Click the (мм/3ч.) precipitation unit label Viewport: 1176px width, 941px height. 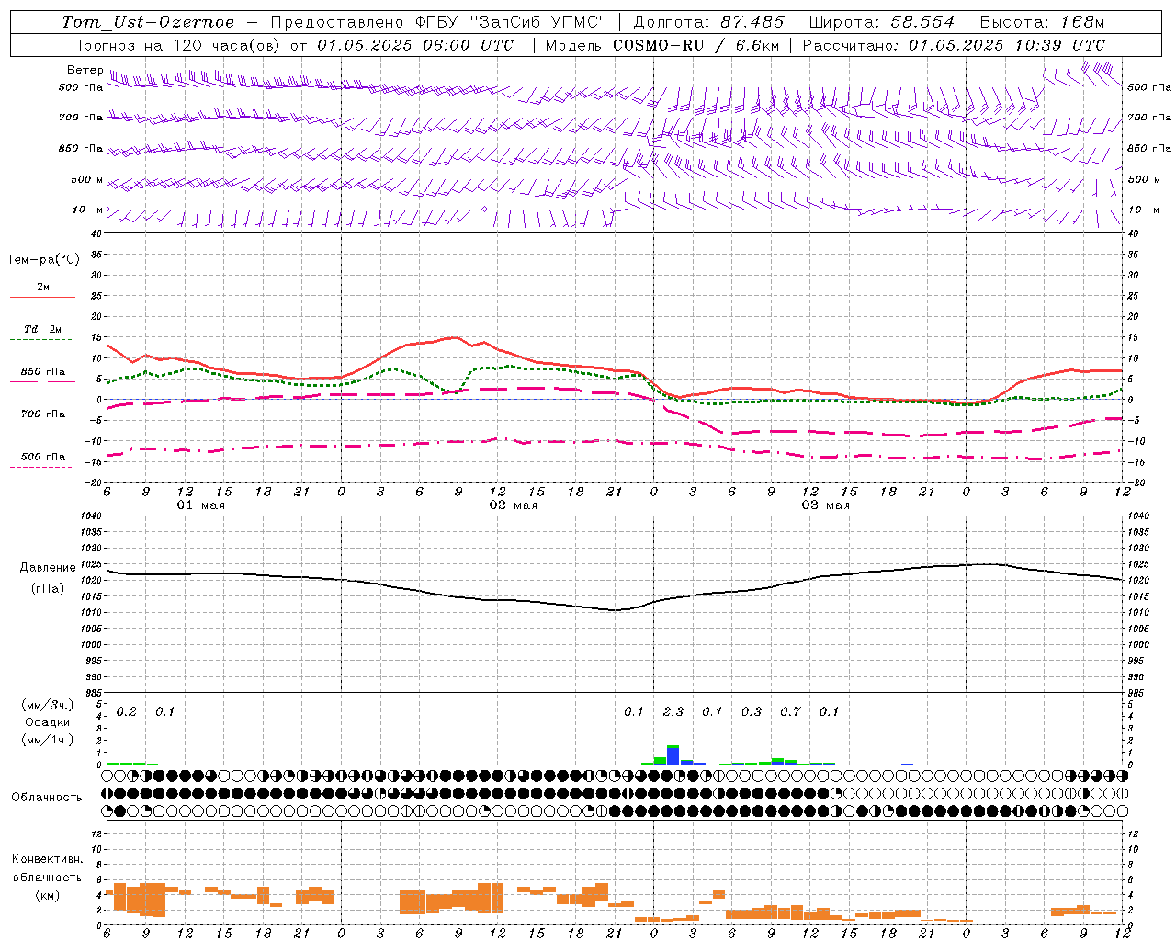pos(48,706)
